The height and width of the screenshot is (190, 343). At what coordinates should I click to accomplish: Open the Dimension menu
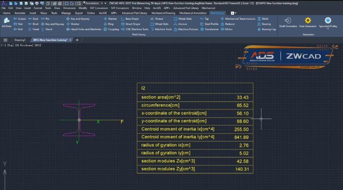click(x=69, y=8)
